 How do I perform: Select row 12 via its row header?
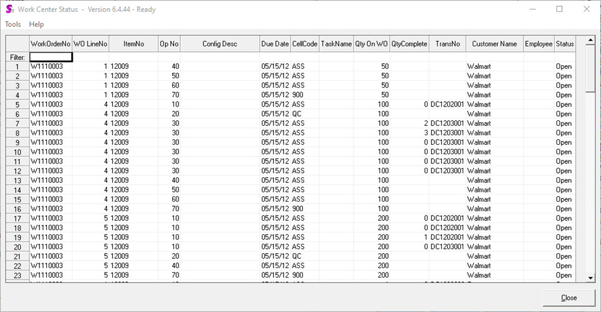tap(18, 171)
